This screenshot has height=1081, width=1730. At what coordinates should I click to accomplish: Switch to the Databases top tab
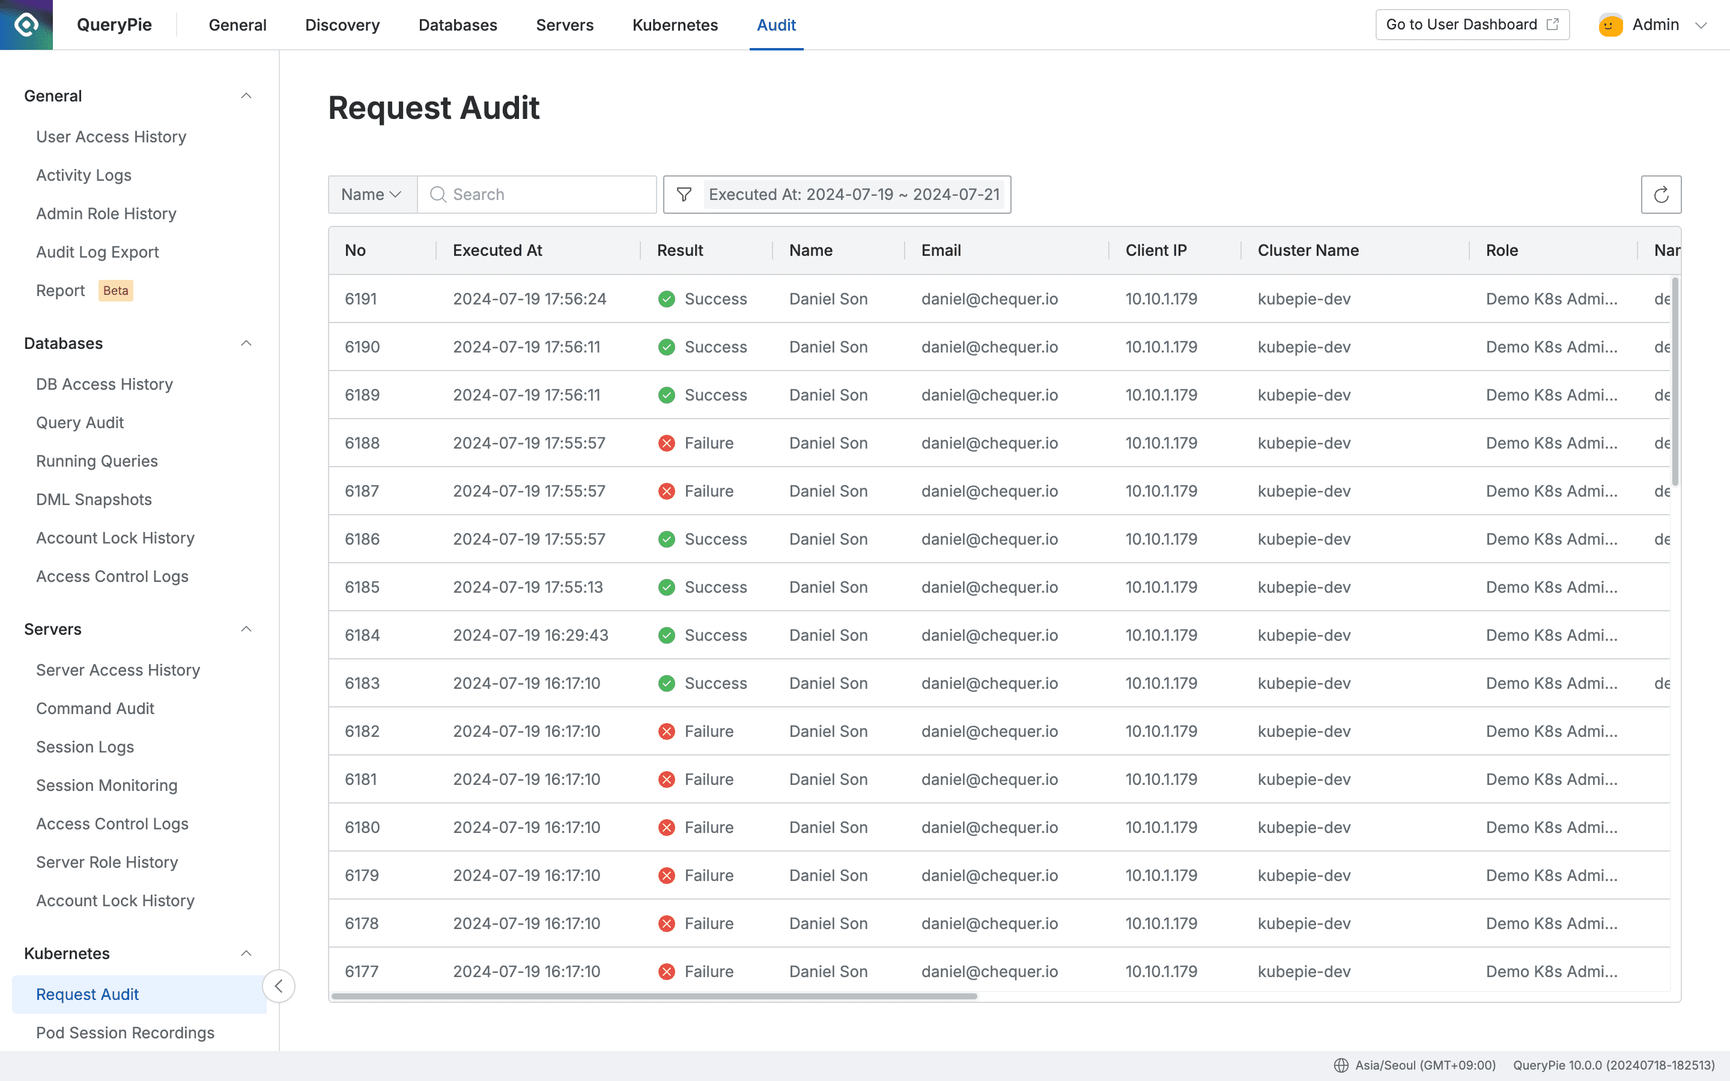tap(458, 25)
